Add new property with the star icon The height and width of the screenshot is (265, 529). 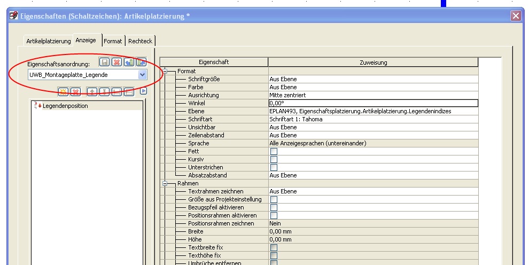coord(63,92)
